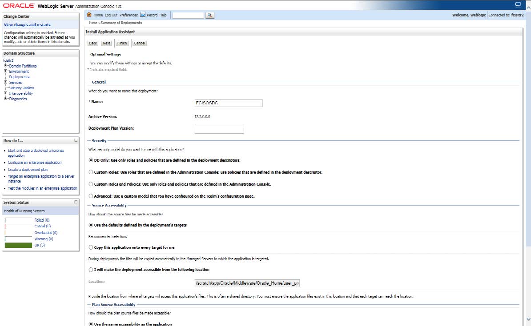Click Record in top toolbar
Screen dimensions: 531x326
coord(152,15)
